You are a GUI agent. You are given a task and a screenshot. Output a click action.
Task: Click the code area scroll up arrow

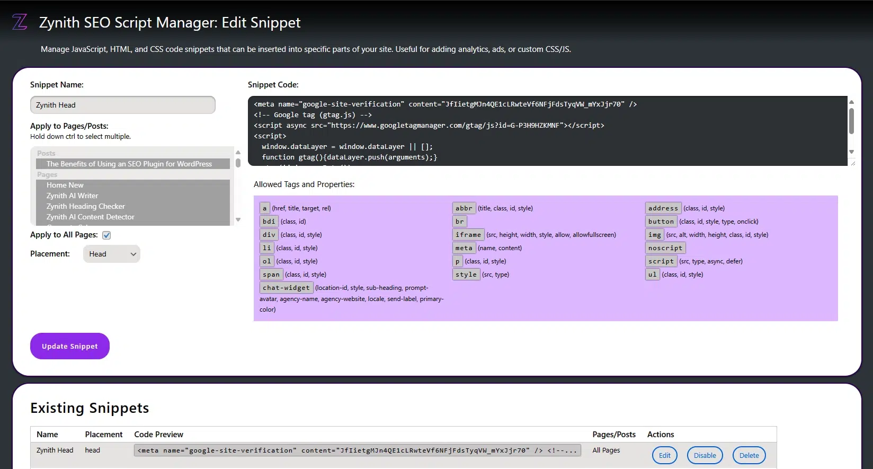coord(851,102)
